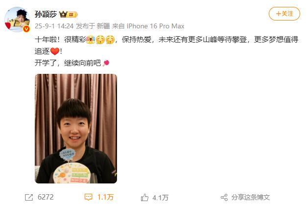Click the 4.1万 like count
Image resolution: width=307 pixels, height=204 pixels.
click(161, 198)
